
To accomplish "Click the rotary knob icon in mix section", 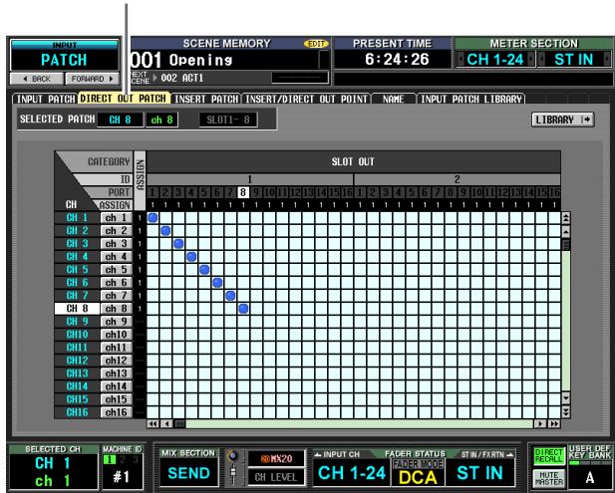I will click(233, 456).
